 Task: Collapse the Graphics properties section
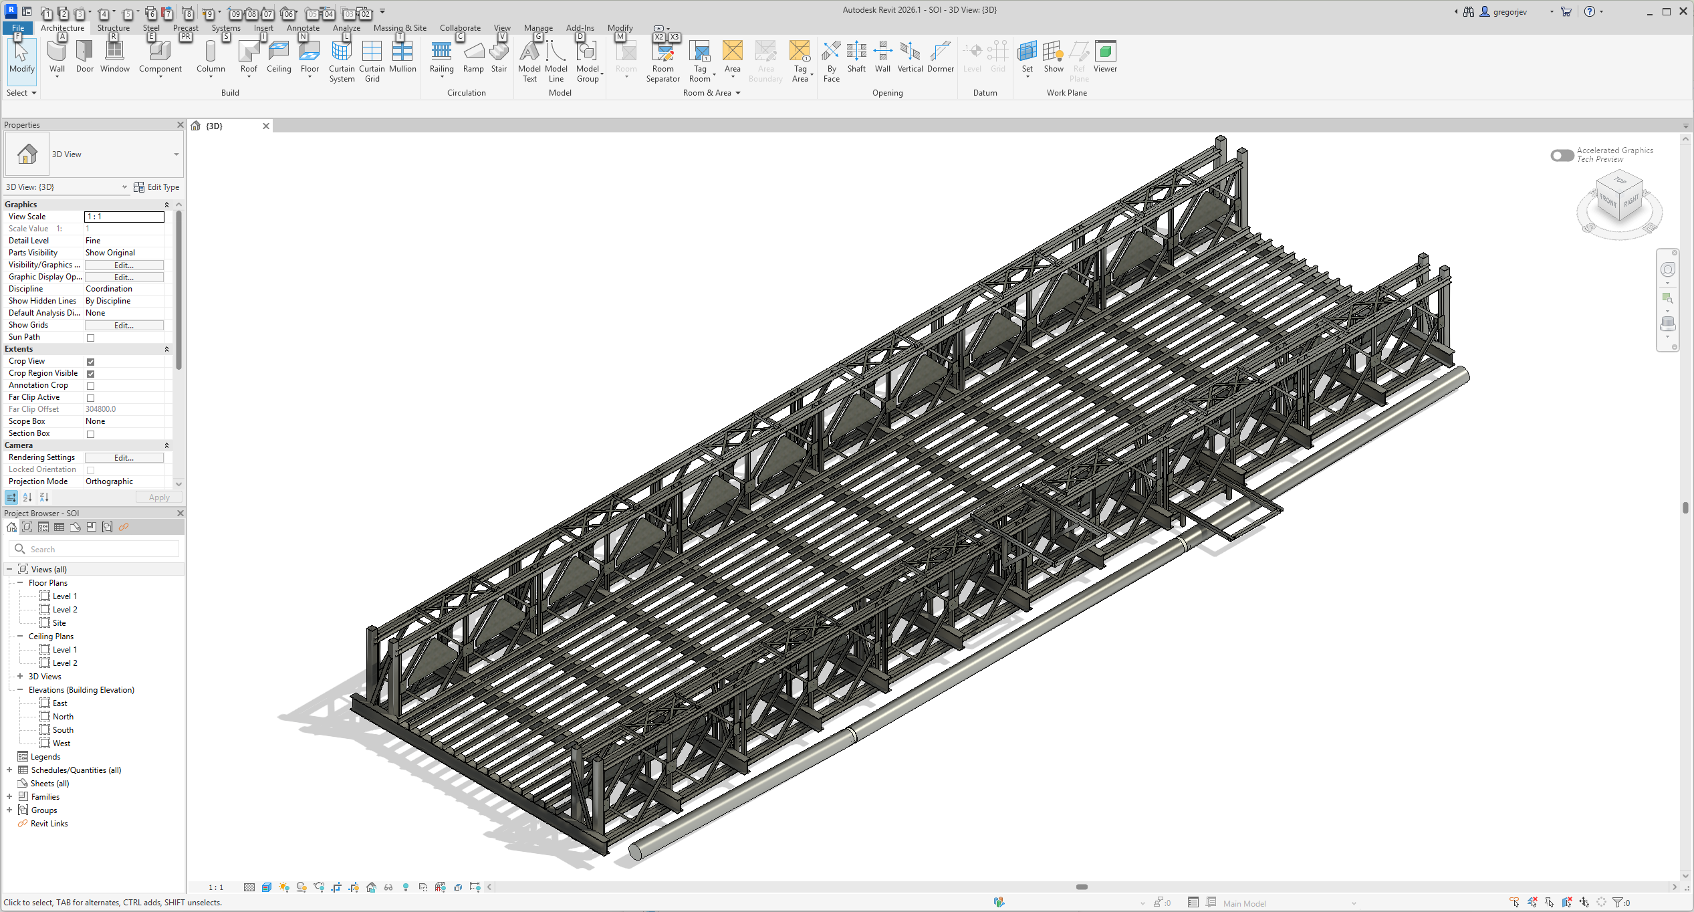click(x=166, y=205)
